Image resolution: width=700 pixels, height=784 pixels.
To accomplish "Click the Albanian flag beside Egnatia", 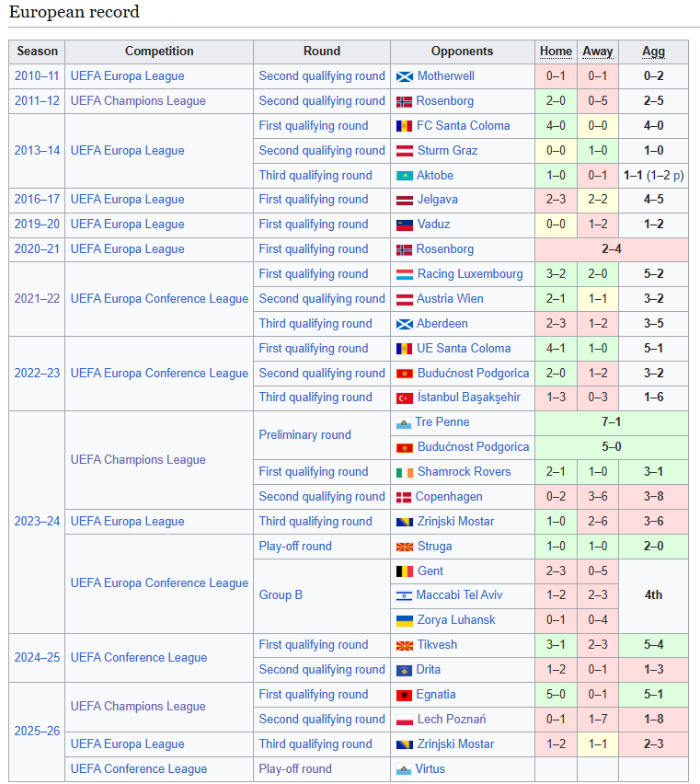I will [404, 695].
